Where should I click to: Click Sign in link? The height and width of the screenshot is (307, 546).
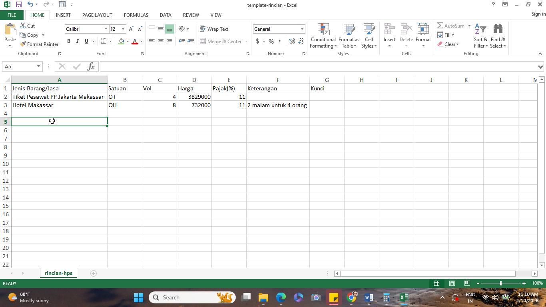point(538,14)
